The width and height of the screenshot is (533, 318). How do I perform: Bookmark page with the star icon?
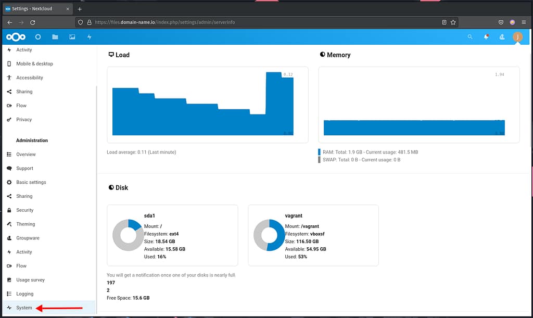453,22
